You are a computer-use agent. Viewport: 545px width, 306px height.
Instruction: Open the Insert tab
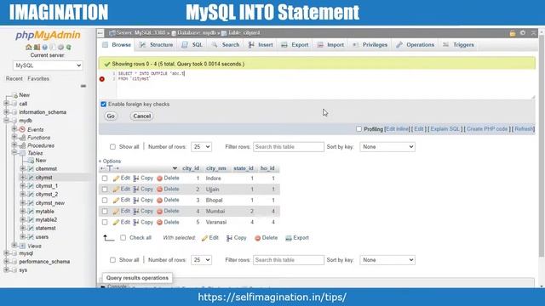click(x=261, y=45)
